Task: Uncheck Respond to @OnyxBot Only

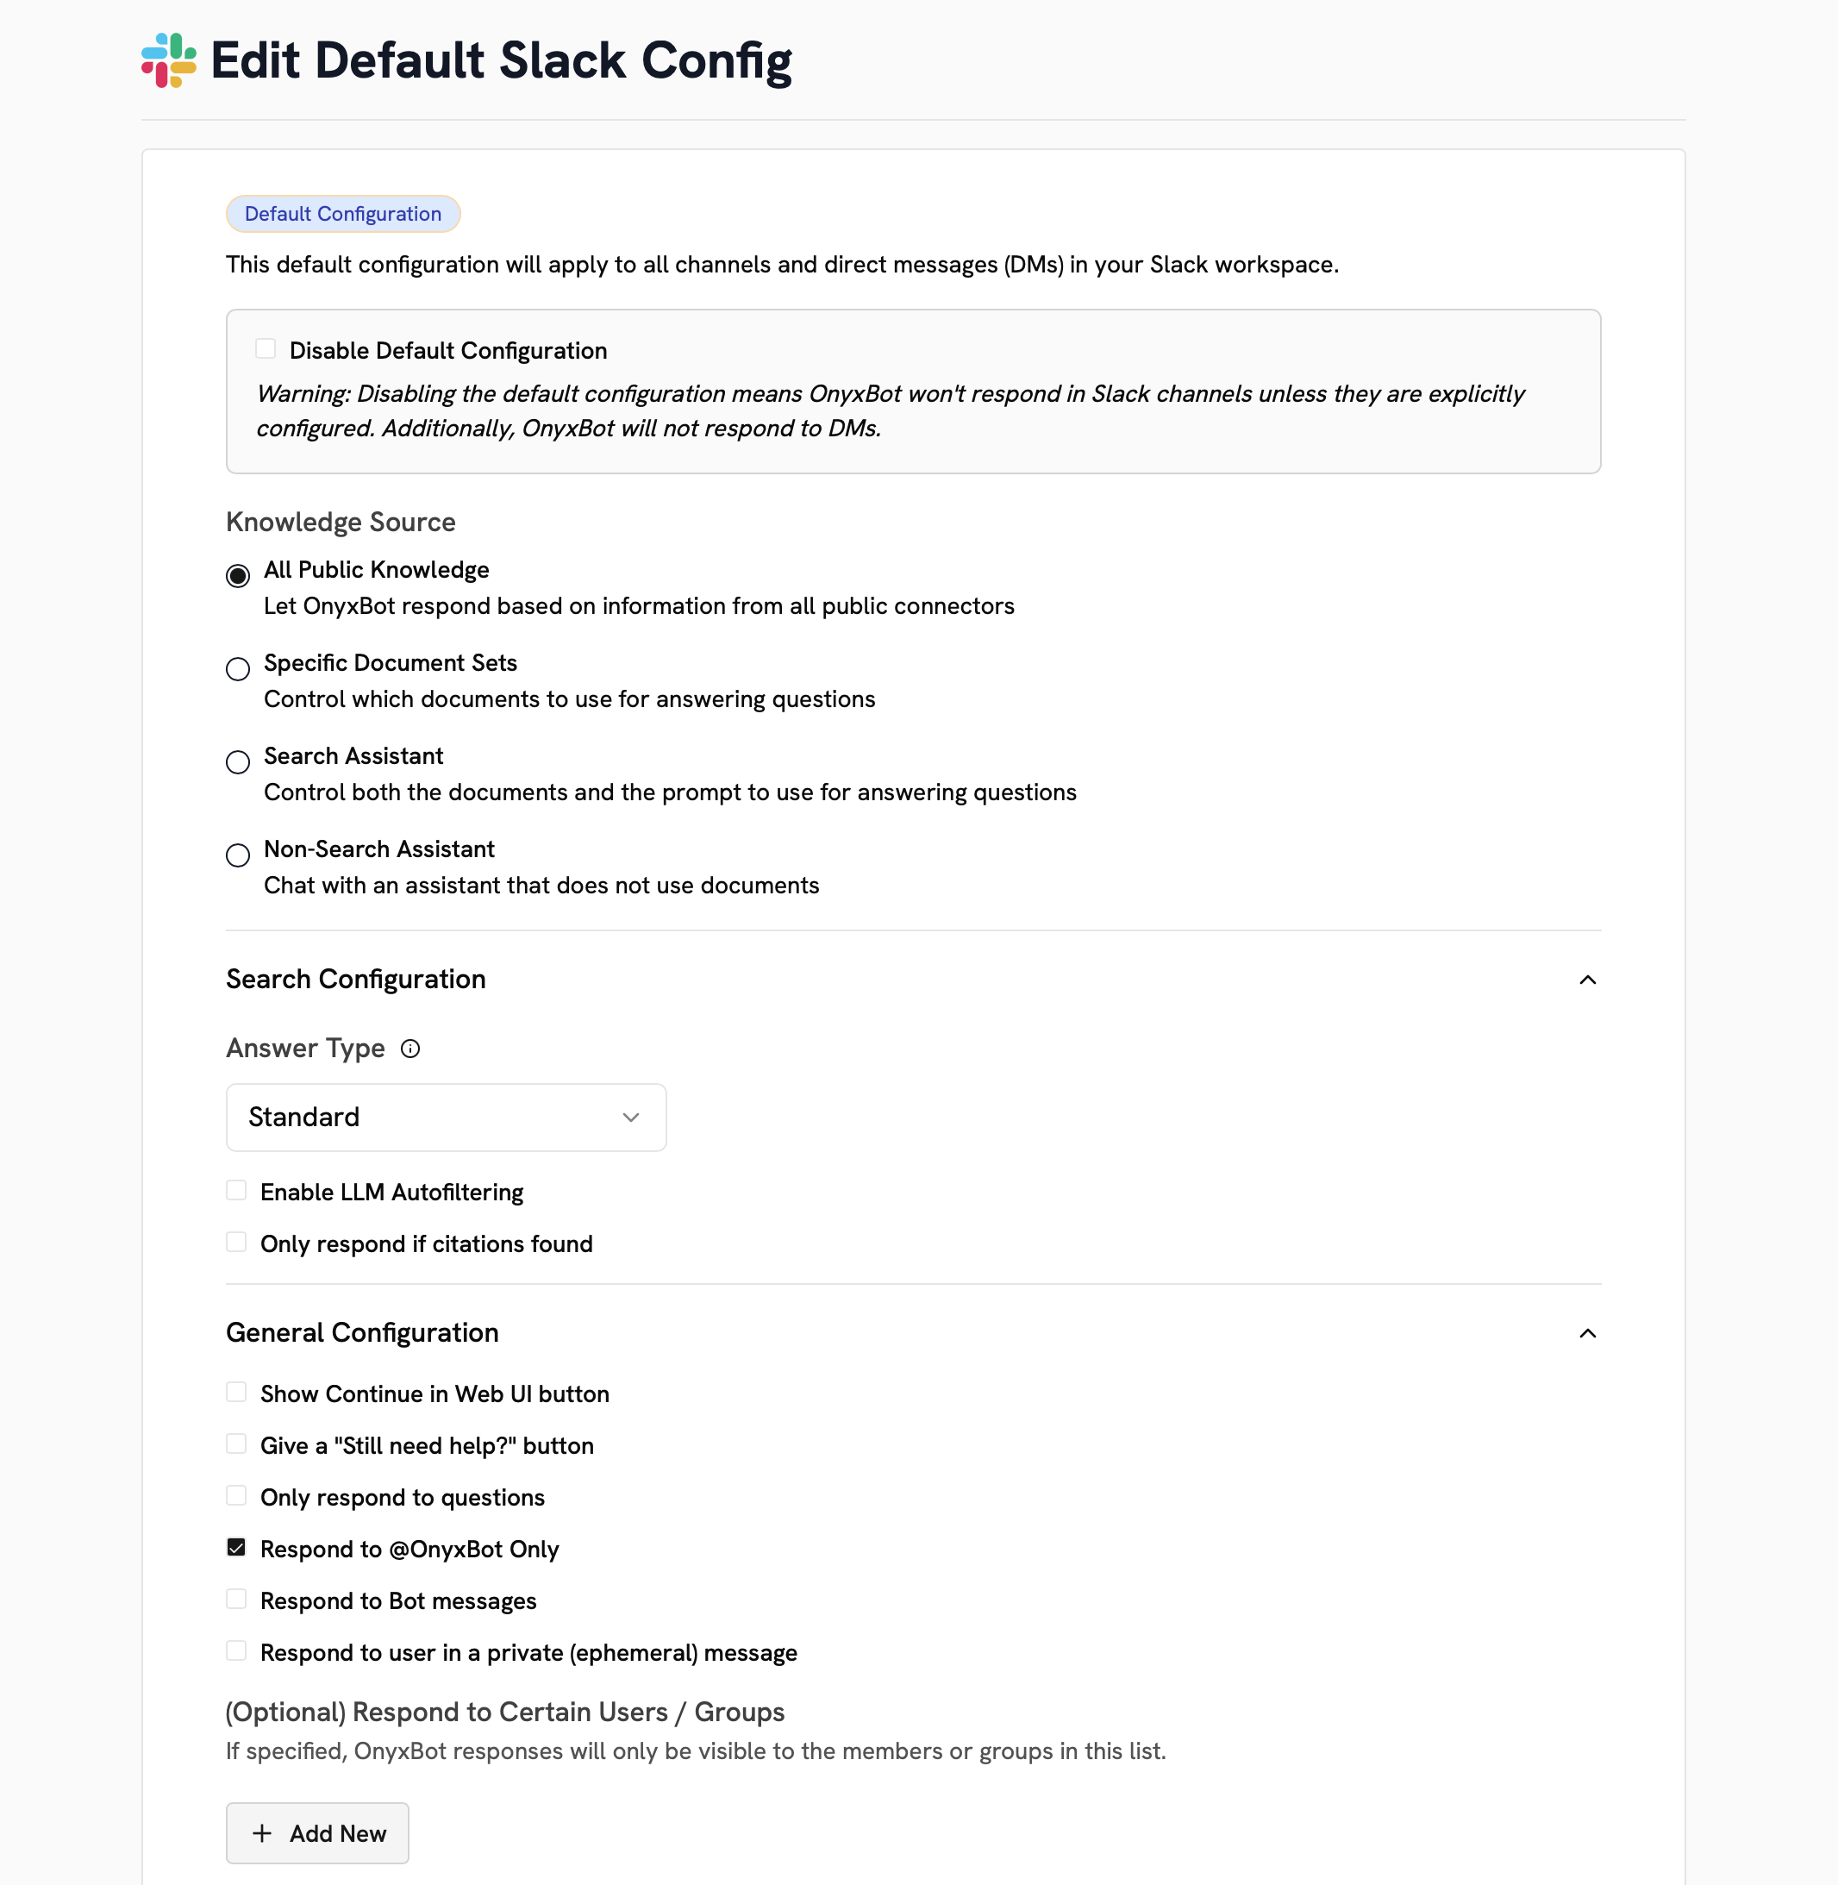Action: [x=236, y=1546]
